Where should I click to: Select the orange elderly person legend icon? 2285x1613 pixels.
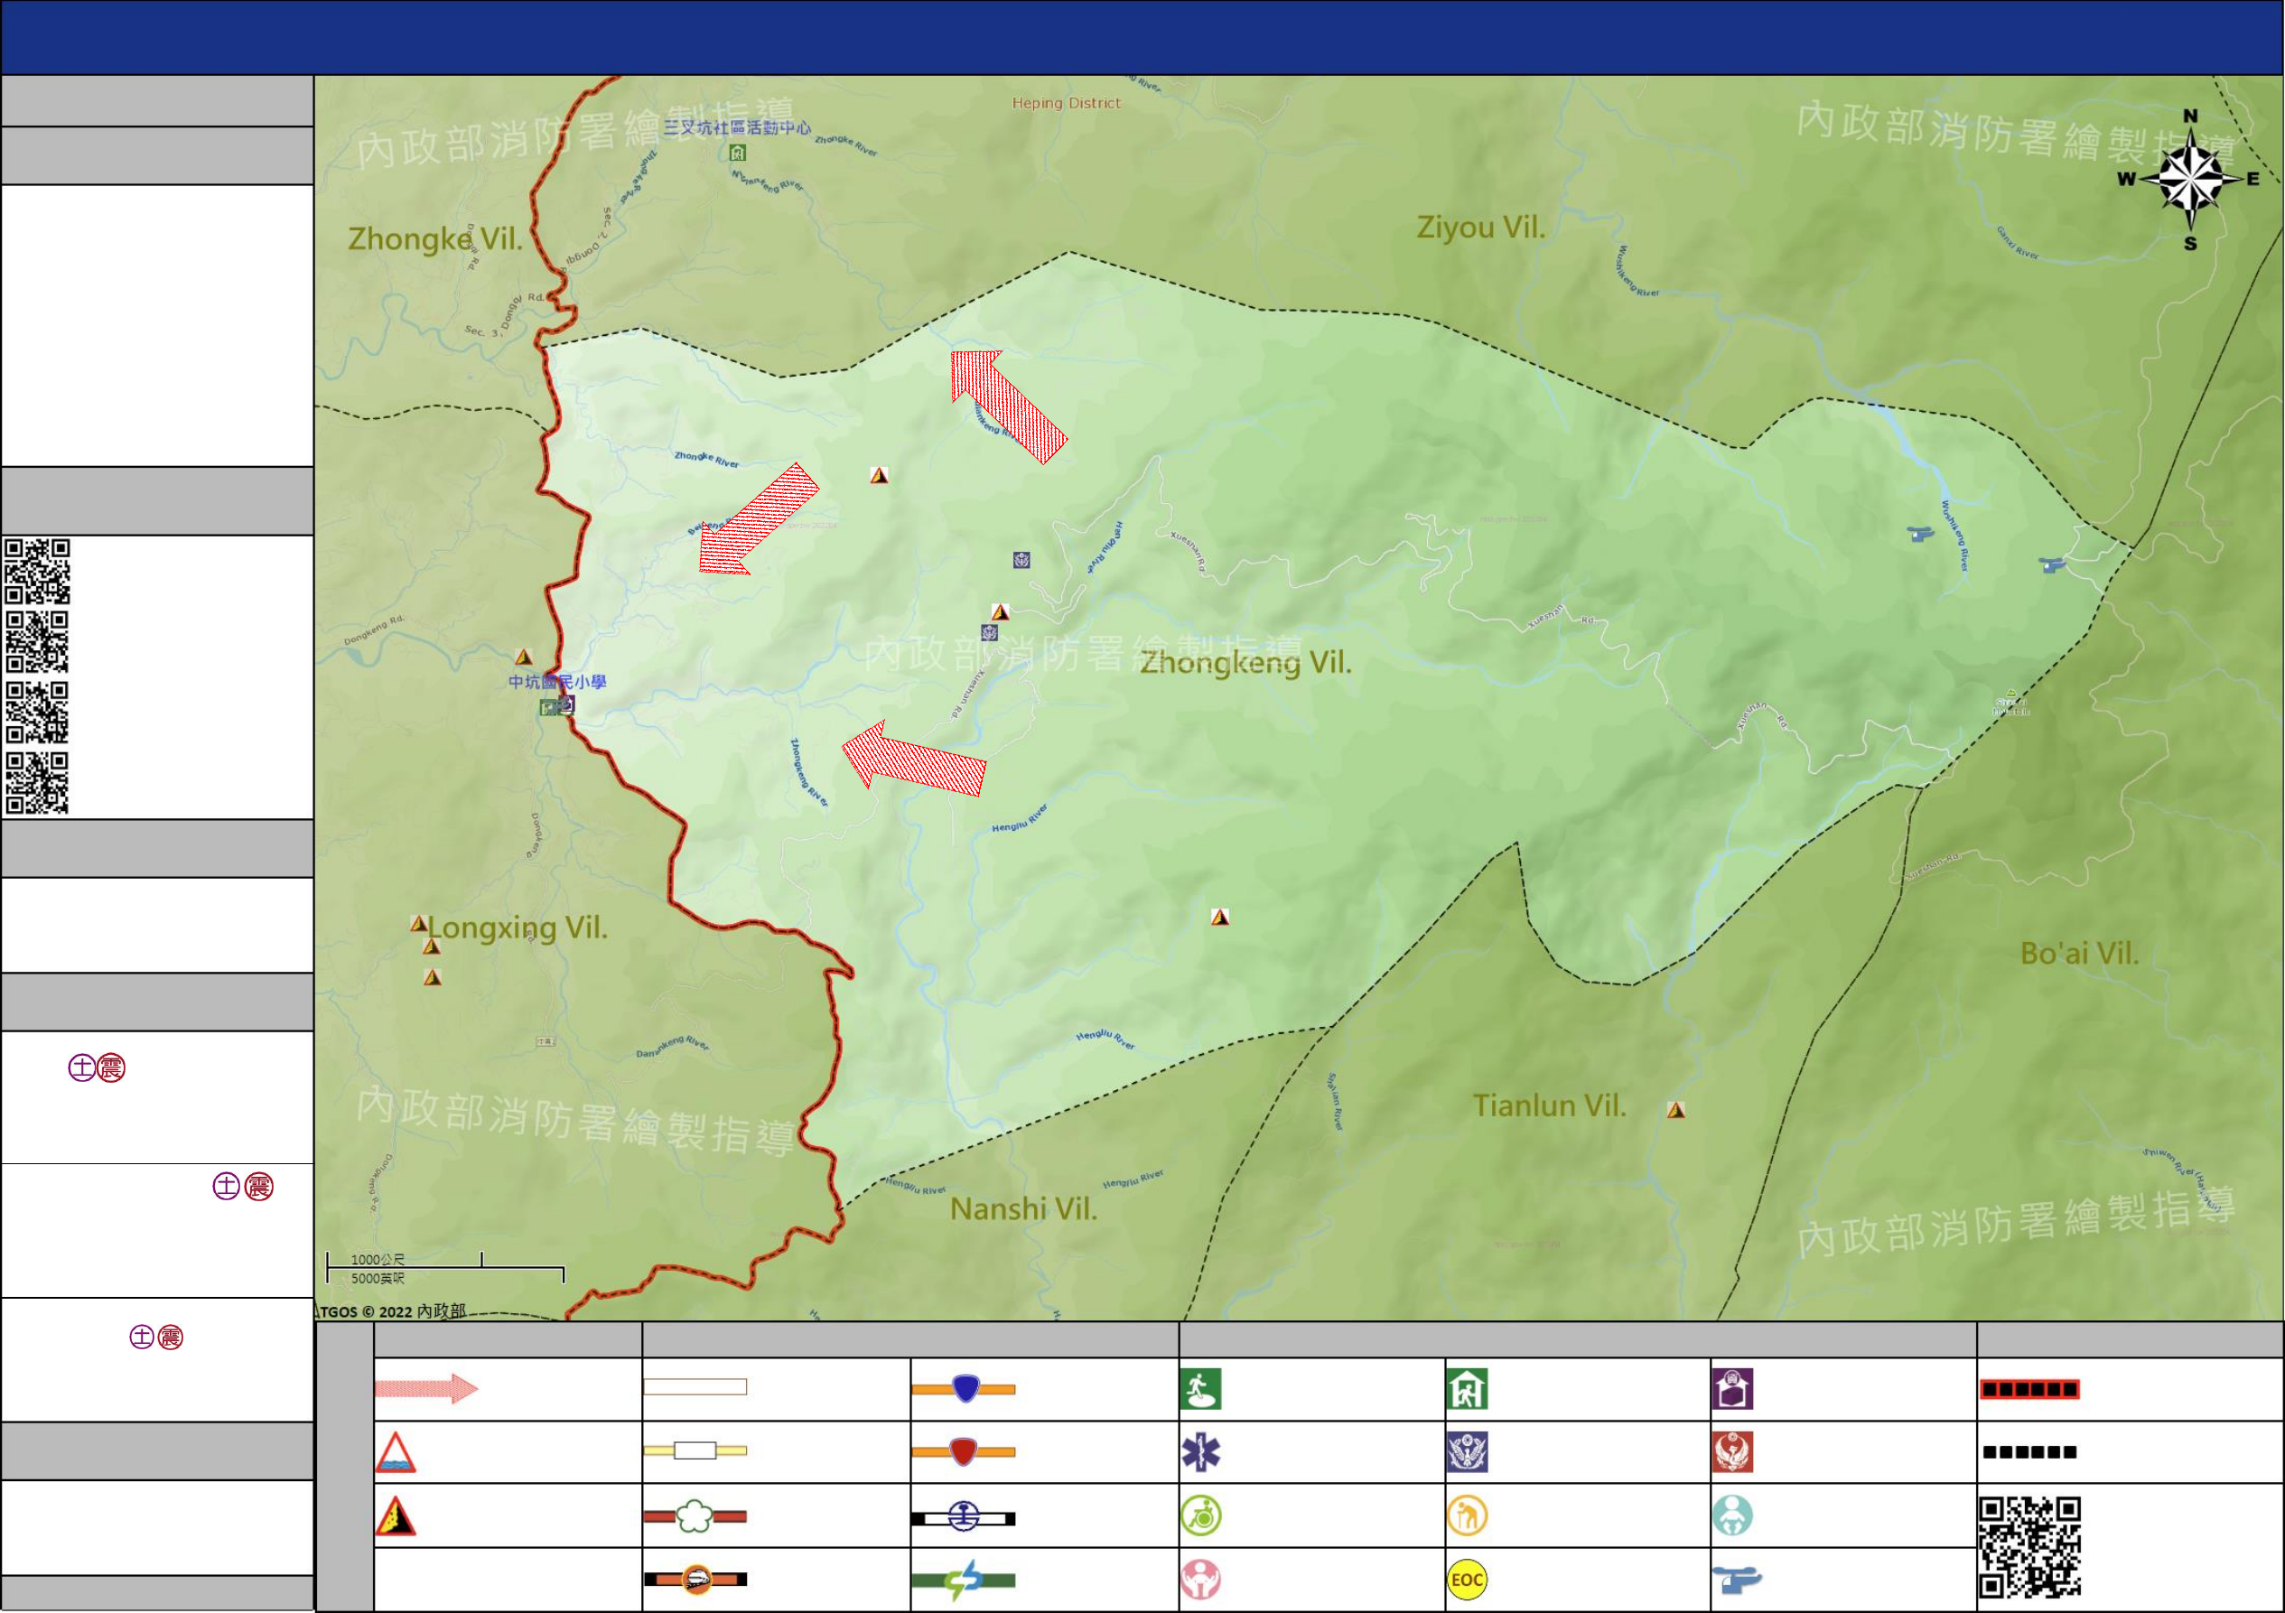(1468, 1516)
